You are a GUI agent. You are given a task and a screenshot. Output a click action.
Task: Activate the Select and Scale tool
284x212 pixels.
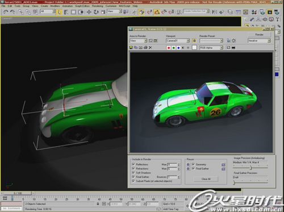pyautogui.click(x=103, y=12)
